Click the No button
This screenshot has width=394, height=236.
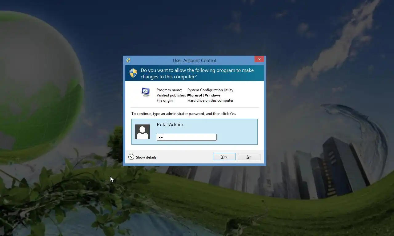pos(249,157)
